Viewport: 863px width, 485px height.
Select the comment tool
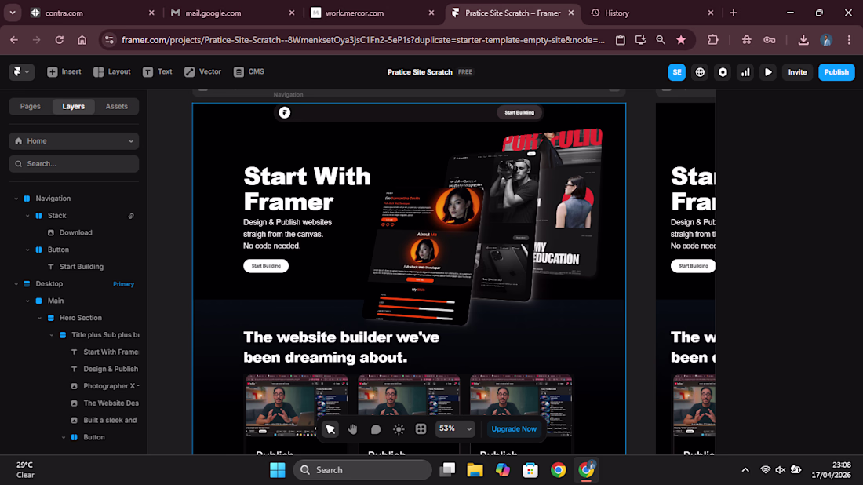tap(375, 428)
